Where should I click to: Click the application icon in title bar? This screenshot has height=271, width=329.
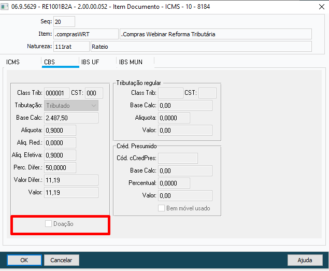5,7
